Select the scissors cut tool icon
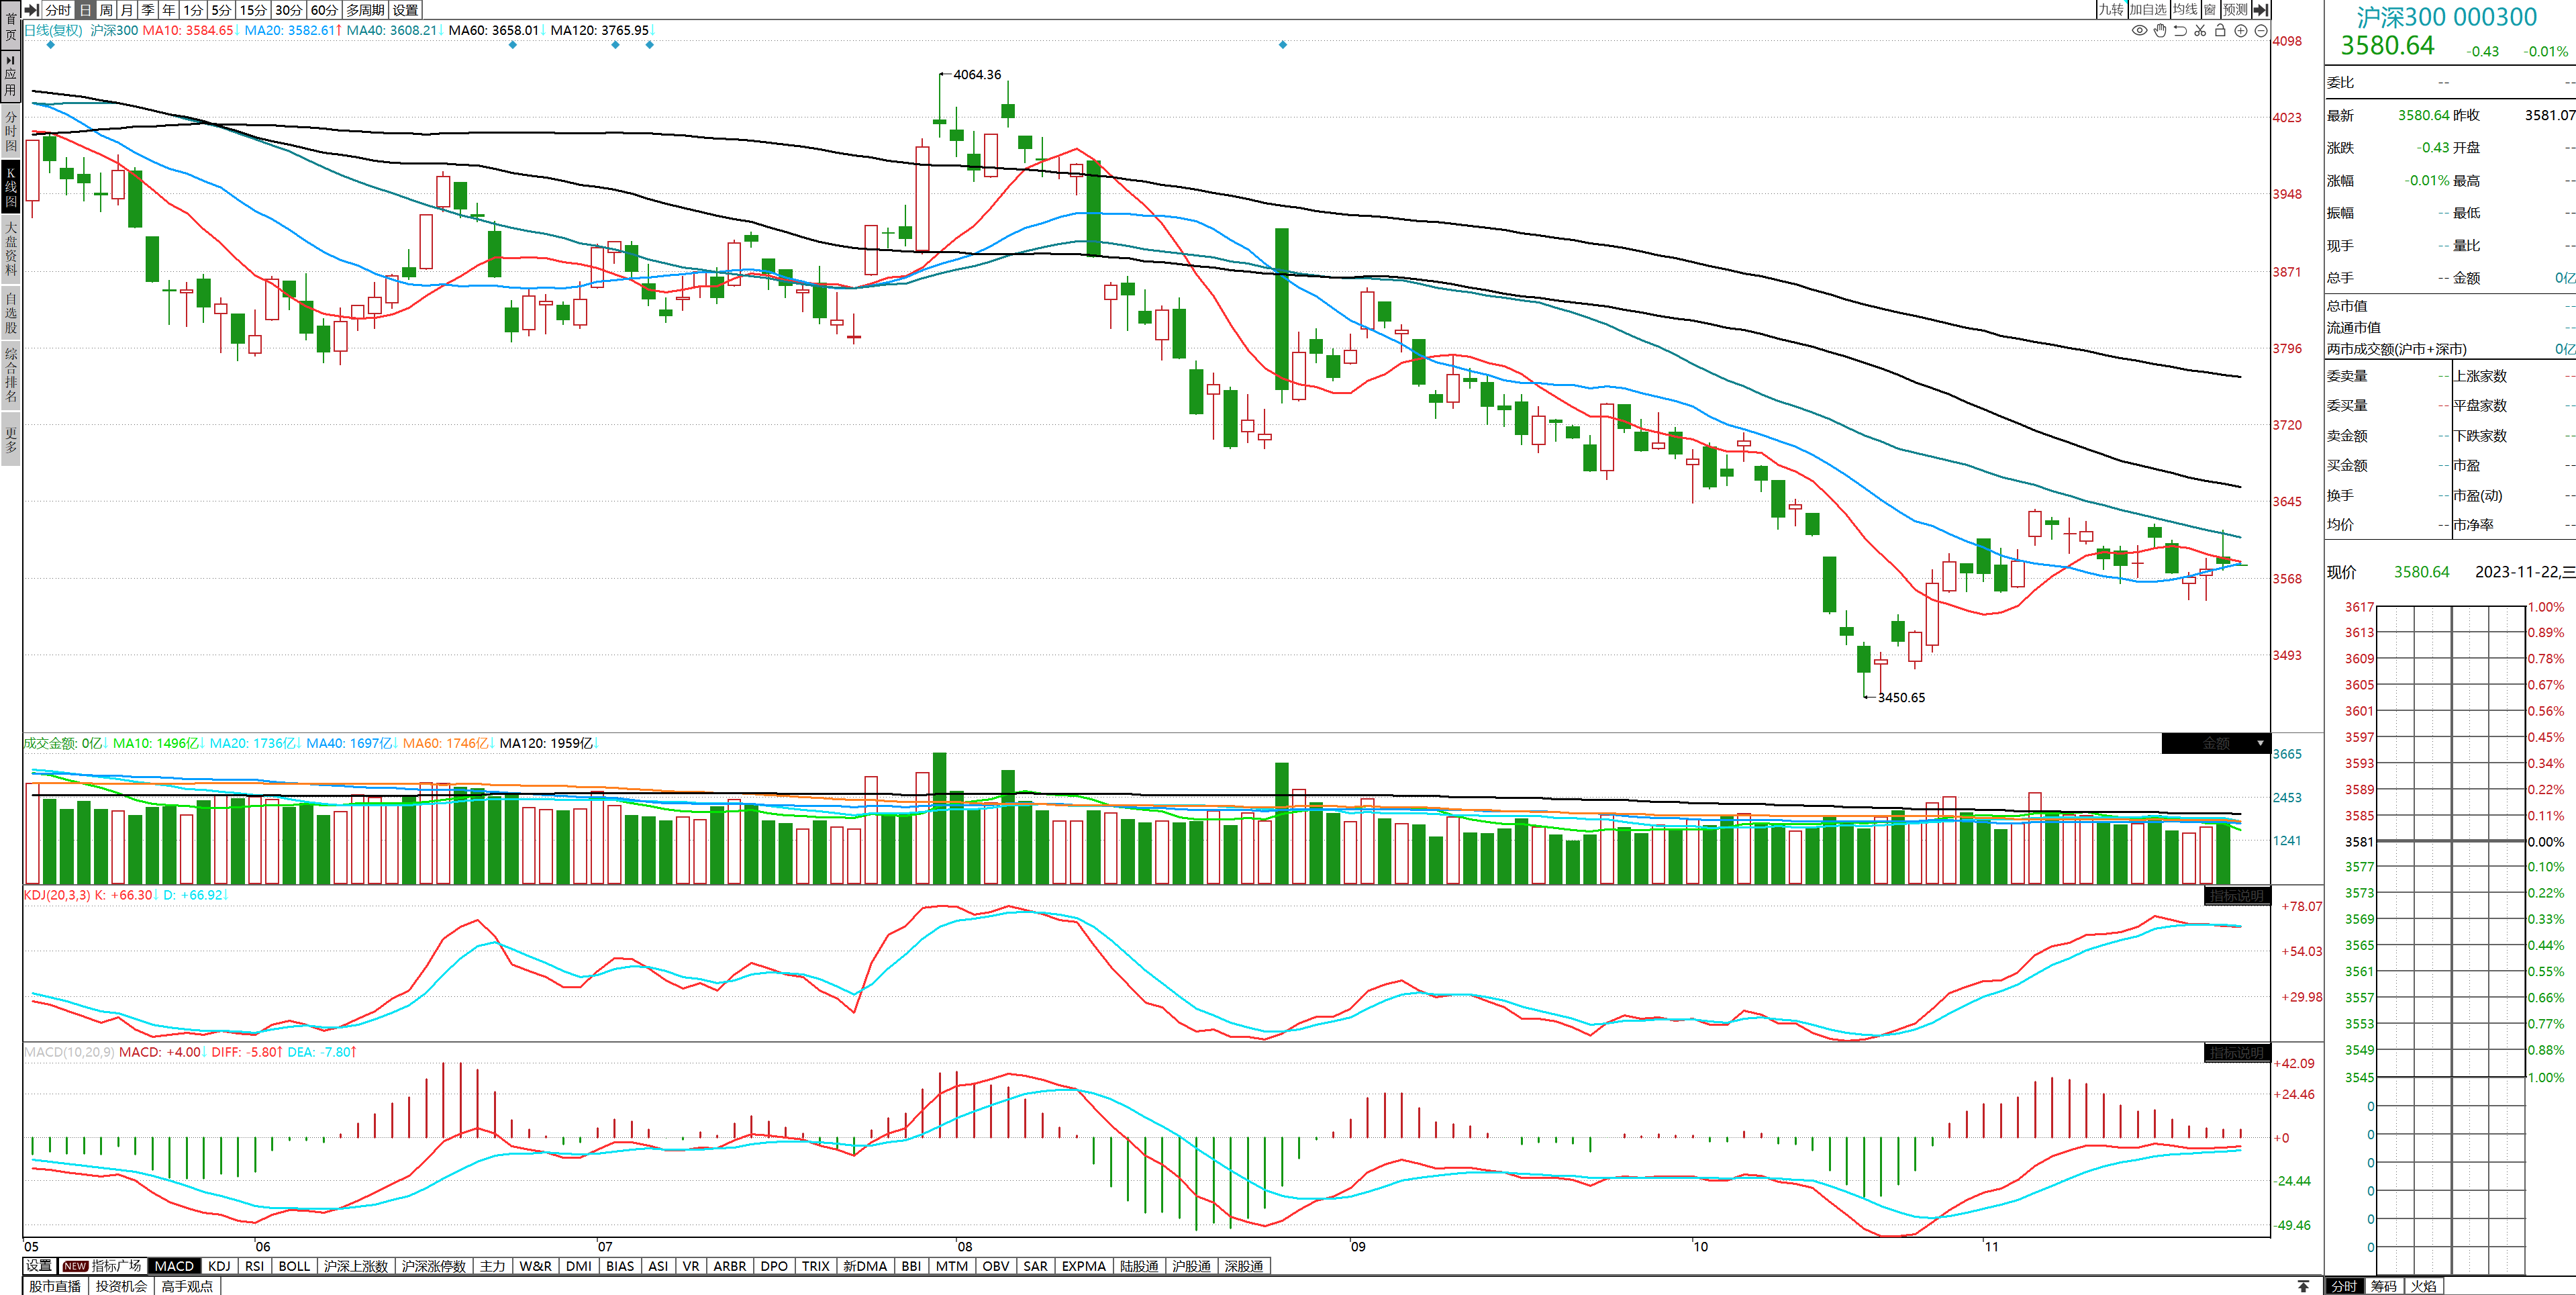The height and width of the screenshot is (1295, 2576). 2200,30
